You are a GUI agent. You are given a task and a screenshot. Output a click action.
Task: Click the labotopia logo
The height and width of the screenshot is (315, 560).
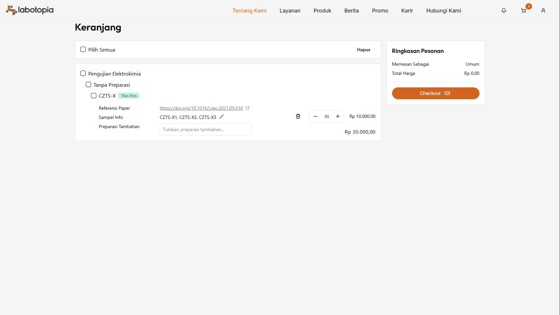coord(30,10)
